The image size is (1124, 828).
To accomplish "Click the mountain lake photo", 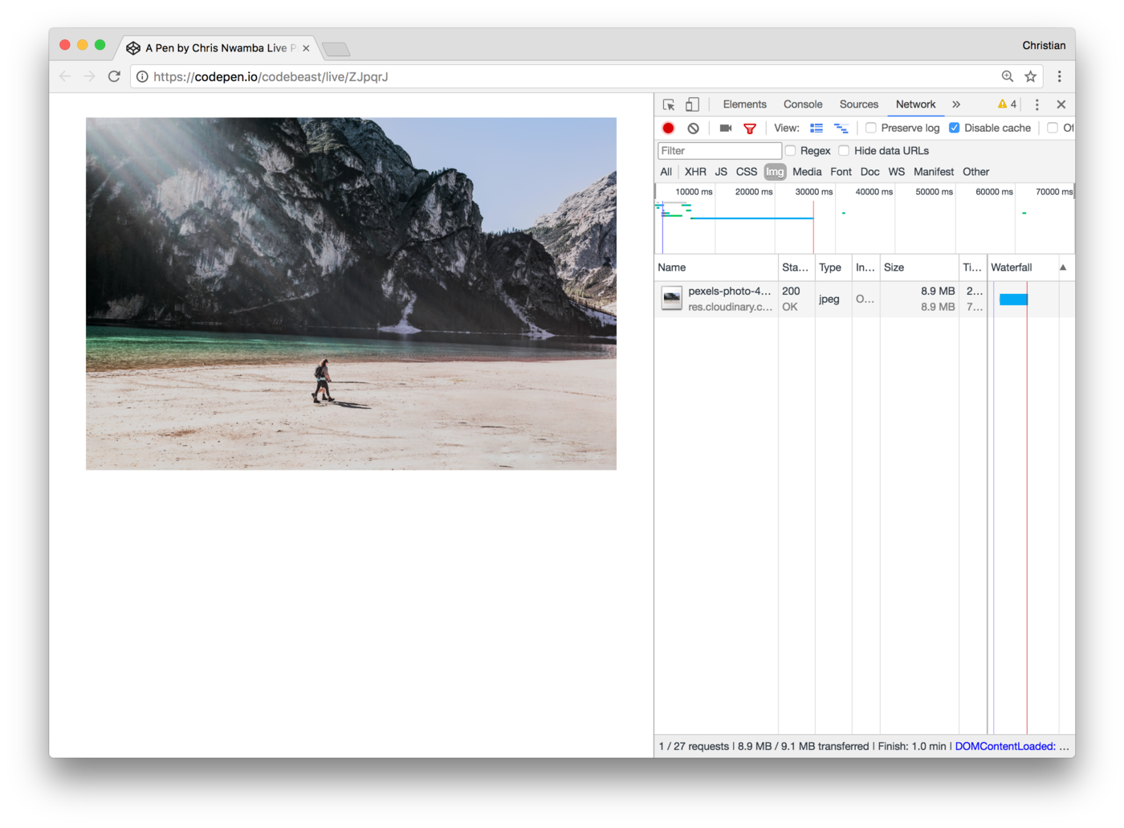I will tap(351, 294).
